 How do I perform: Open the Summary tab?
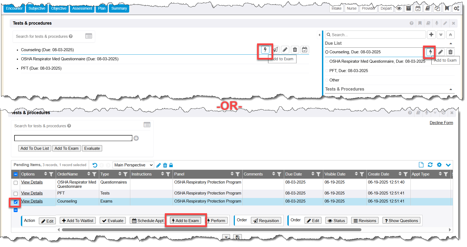119,8
